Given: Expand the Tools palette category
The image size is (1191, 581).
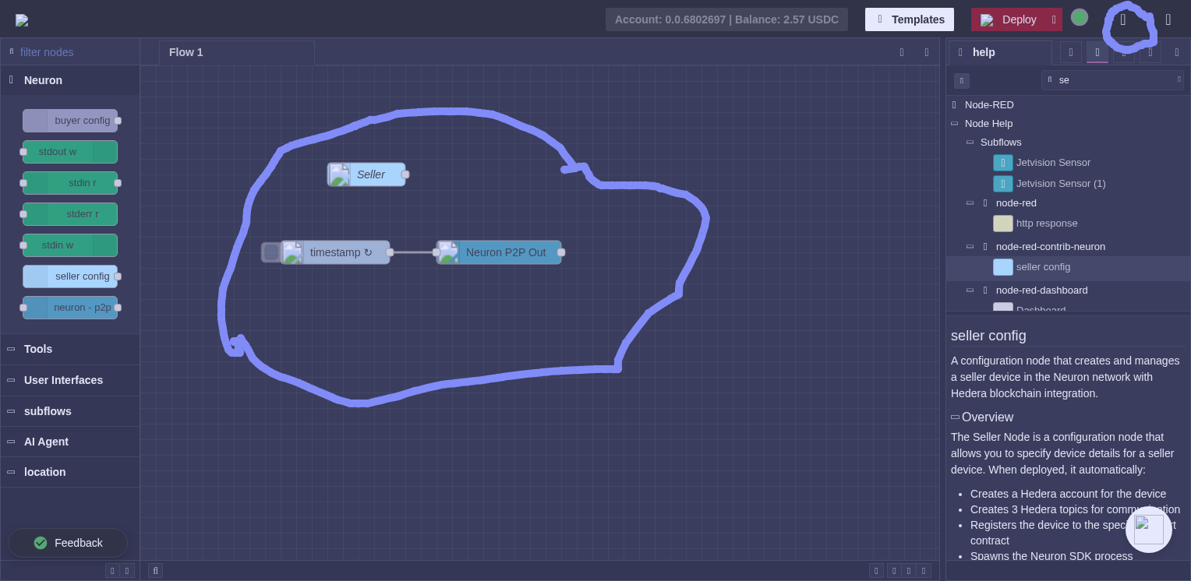Looking at the screenshot, I should coord(70,349).
